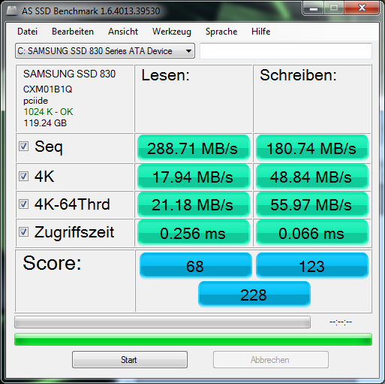The height and width of the screenshot is (384, 385).
Task: Click the empty text field beside drive selector
Action: (x=286, y=51)
